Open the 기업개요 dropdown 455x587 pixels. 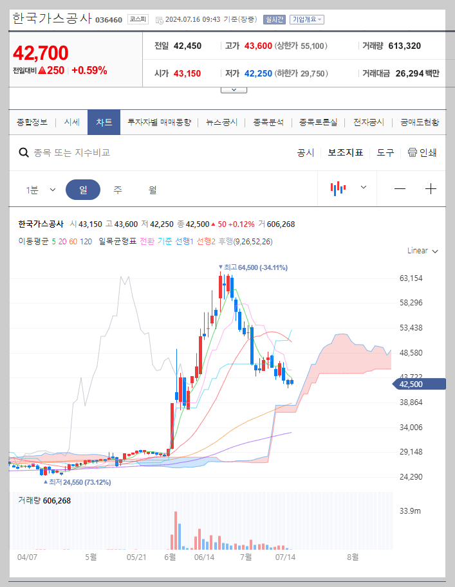(306, 19)
